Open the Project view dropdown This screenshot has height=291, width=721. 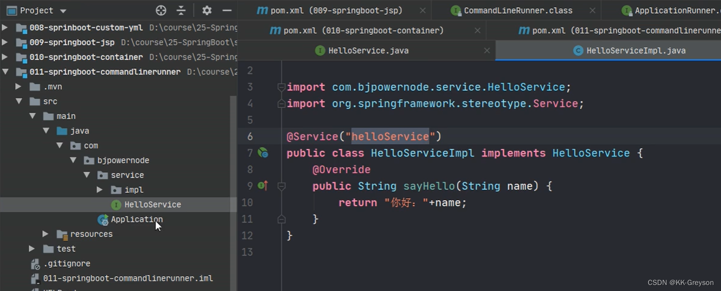coord(63,11)
